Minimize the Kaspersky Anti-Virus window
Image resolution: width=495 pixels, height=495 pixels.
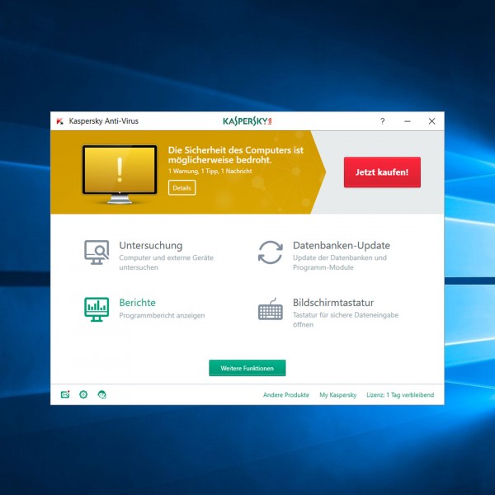pos(408,121)
